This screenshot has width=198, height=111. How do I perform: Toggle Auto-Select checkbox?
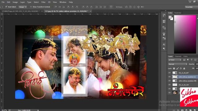(6, 7)
